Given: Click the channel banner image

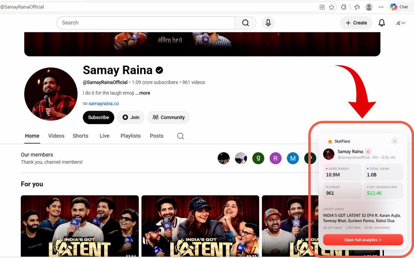Looking at the screenshot, I should point(202,44).
